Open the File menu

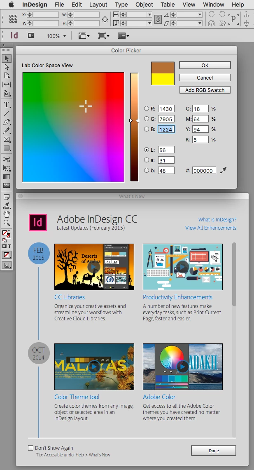pos(59,5)
